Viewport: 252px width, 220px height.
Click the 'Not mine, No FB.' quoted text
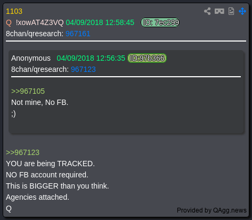pos(39,102)
